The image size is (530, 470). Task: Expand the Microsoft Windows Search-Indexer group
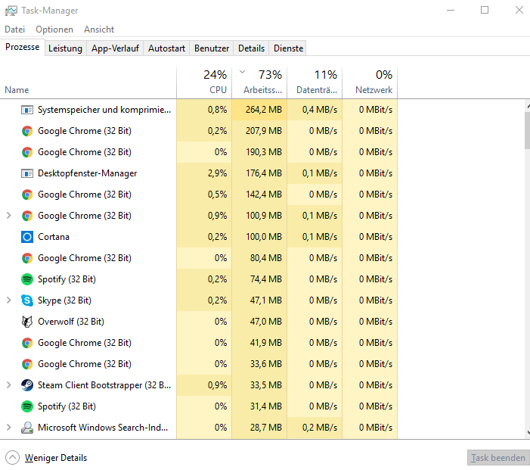(x=9, y=428)
